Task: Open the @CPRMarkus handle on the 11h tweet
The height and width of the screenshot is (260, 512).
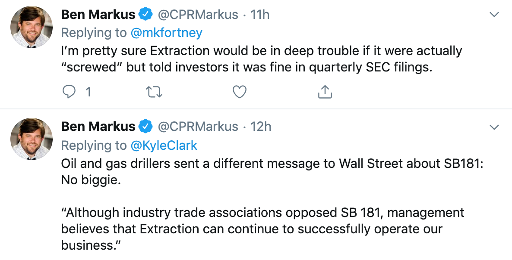Action: pyautogui.click(x=198, y=15)
